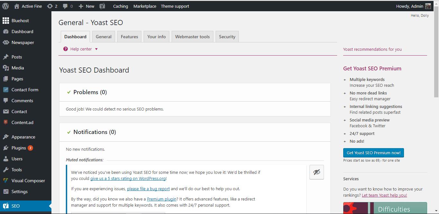
Task: Click the Help center question mark icon
Action: pos(66,49)
